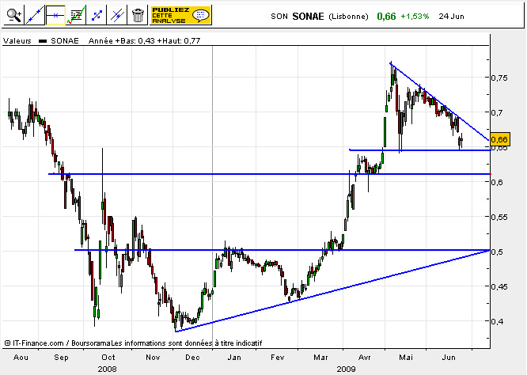The image size is (527, 375).
Task: Click the Sep month label
Action: [61, 357]
